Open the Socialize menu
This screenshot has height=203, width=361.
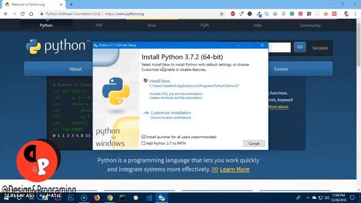[x=320, y=48]
